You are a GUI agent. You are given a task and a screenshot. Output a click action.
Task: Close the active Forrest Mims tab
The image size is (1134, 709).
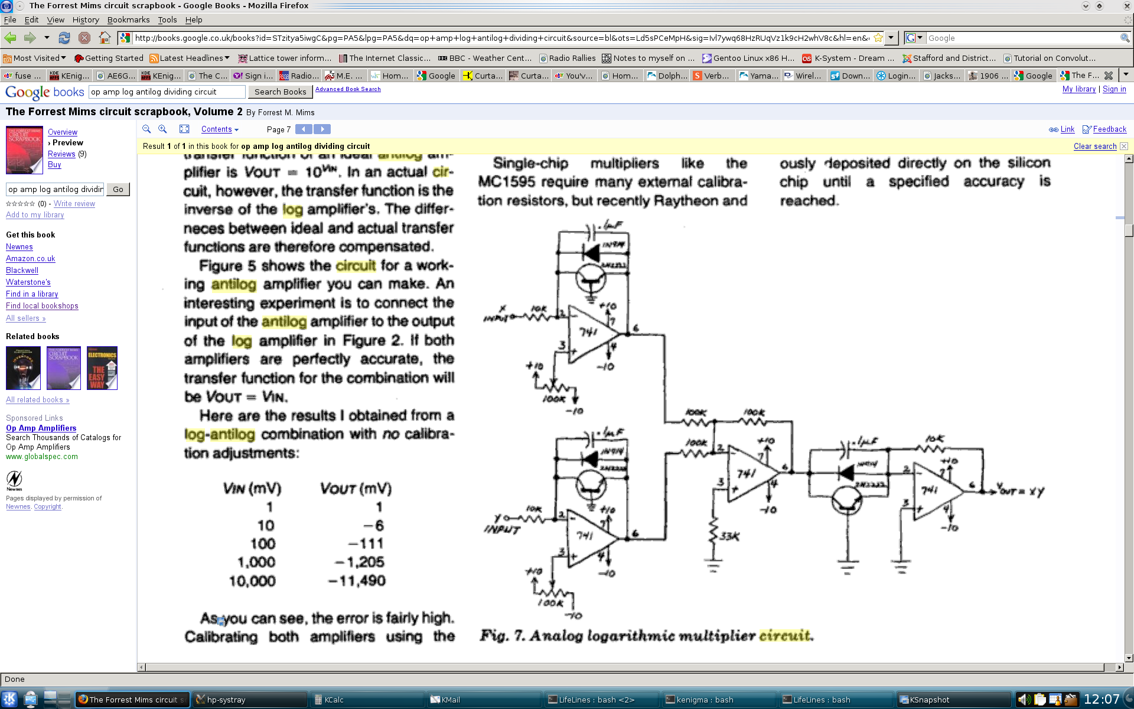[1109, 76]
